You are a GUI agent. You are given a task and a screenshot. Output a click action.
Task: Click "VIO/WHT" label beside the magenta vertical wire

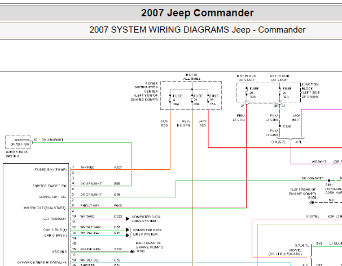(x=296, y=118)
